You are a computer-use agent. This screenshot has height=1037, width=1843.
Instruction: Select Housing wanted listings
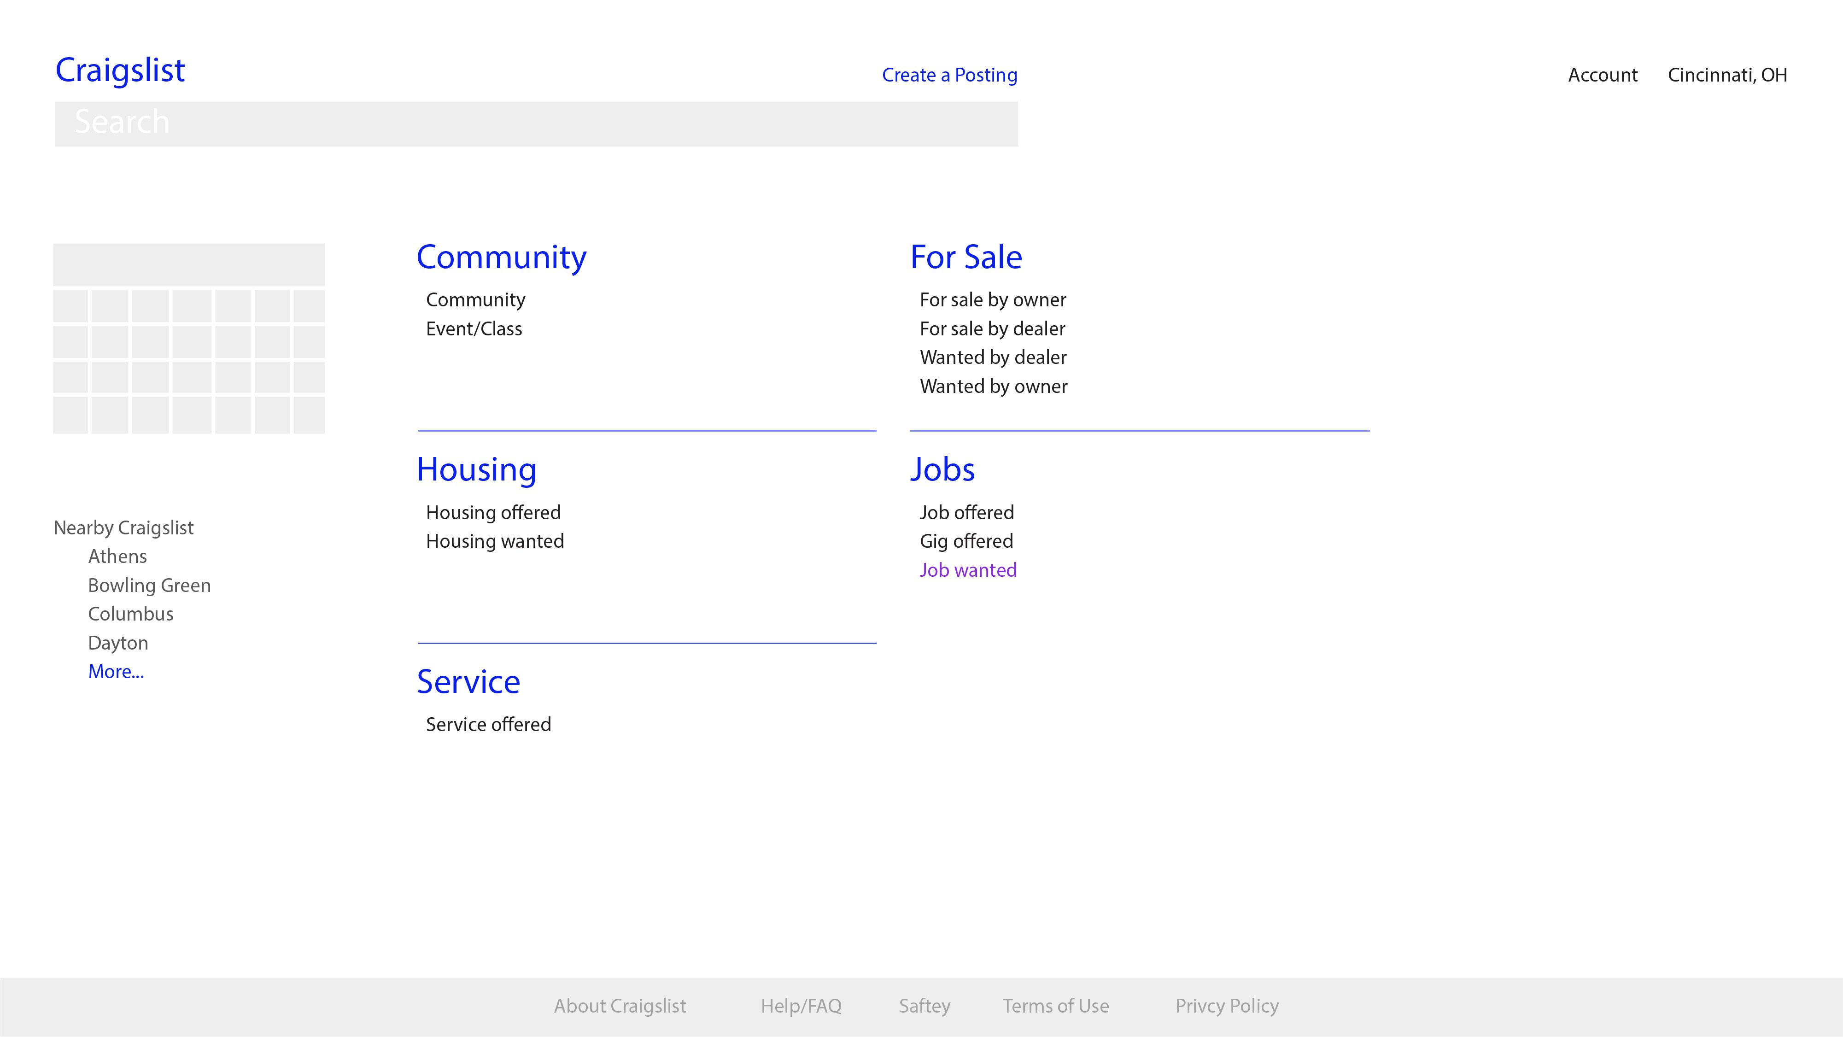494,541
